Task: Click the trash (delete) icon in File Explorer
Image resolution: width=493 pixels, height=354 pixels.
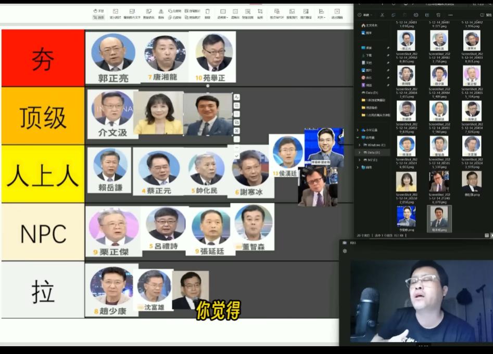Action: (x=438, y=15)
